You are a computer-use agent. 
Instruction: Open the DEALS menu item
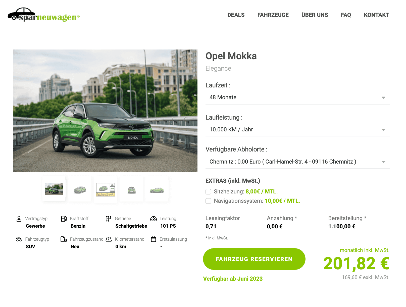pyautogui.click(x=236, y=15)
